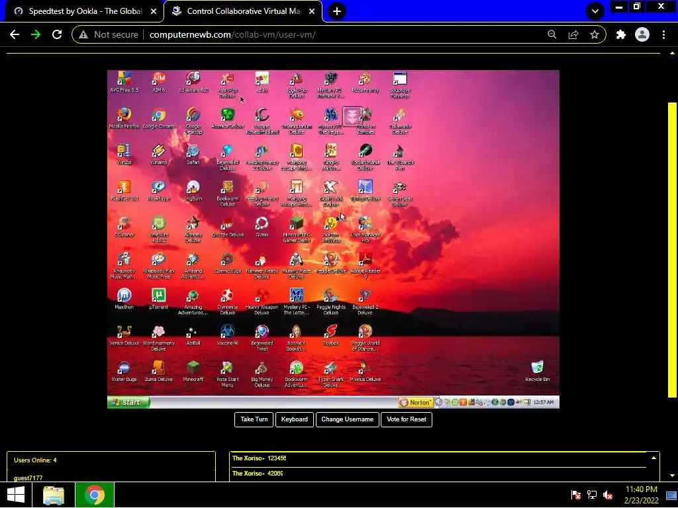Viewport: 678px width, 508px height.
Task: Select the Control Collaborative Virtual Machine tab
Action: pyautogui.click(x=243, y=11)
